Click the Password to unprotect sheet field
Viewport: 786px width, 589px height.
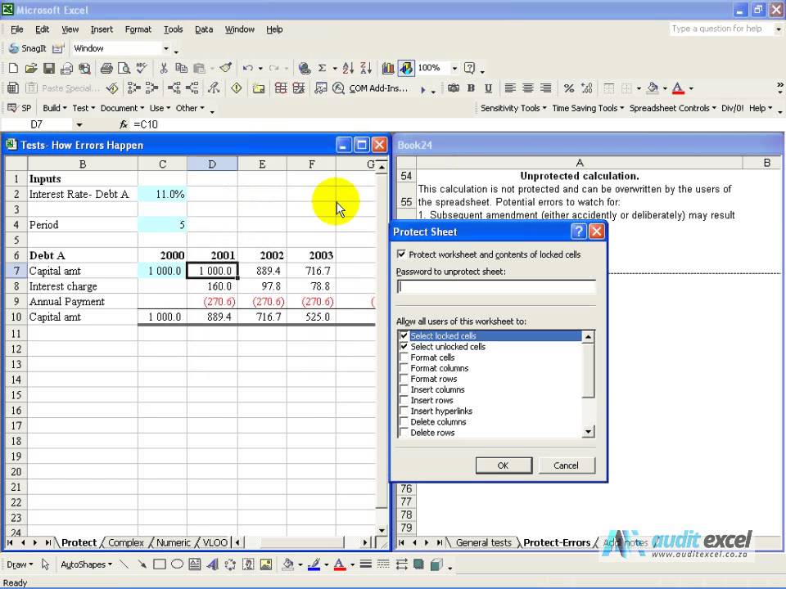coord(496,286)
